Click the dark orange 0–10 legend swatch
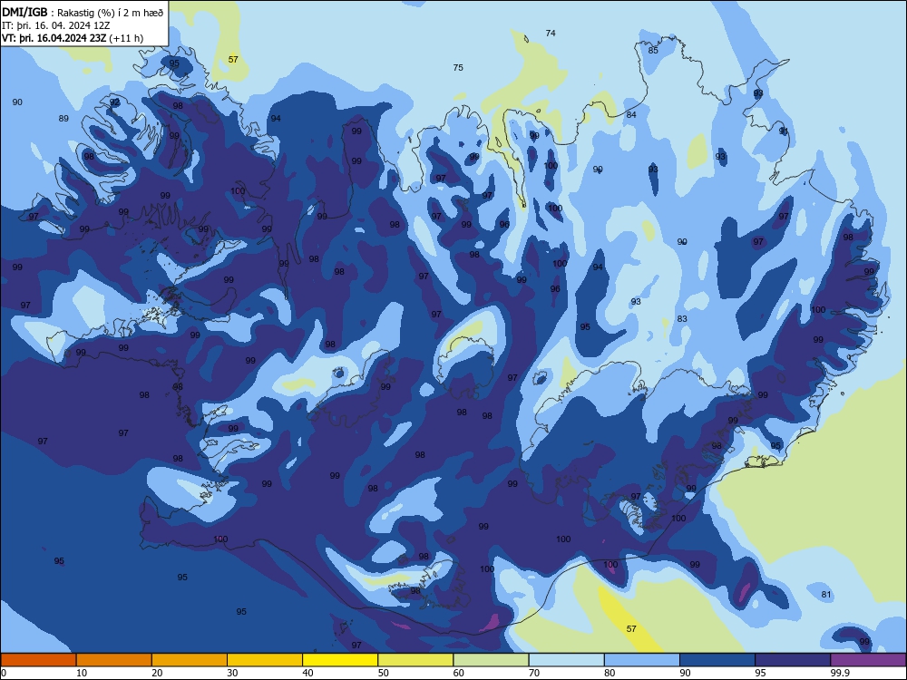Image resolution: width=907 pixels, height=680 pixels. click(38, 660)
